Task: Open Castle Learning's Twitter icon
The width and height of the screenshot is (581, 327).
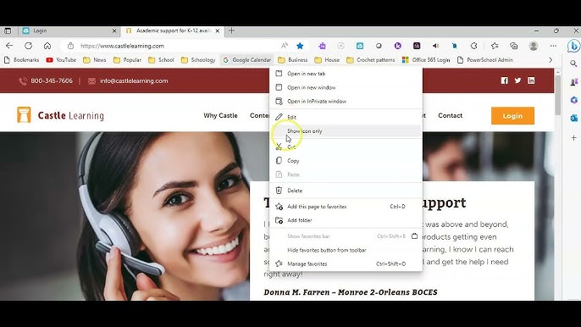Action: point(517,80)
